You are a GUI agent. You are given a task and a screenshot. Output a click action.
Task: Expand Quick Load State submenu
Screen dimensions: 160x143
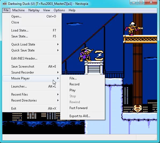[x=32, y=44]
